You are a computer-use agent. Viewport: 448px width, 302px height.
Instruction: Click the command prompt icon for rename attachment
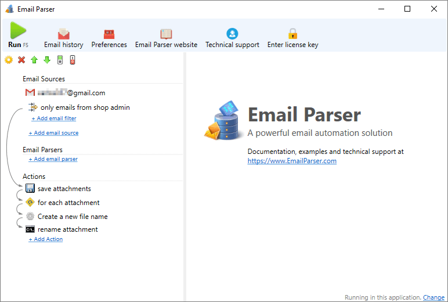point(30,229)
